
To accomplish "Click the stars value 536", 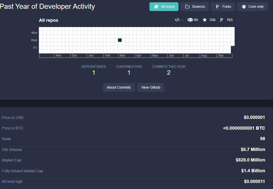I will pyautogui.click(x=212, y=20).
